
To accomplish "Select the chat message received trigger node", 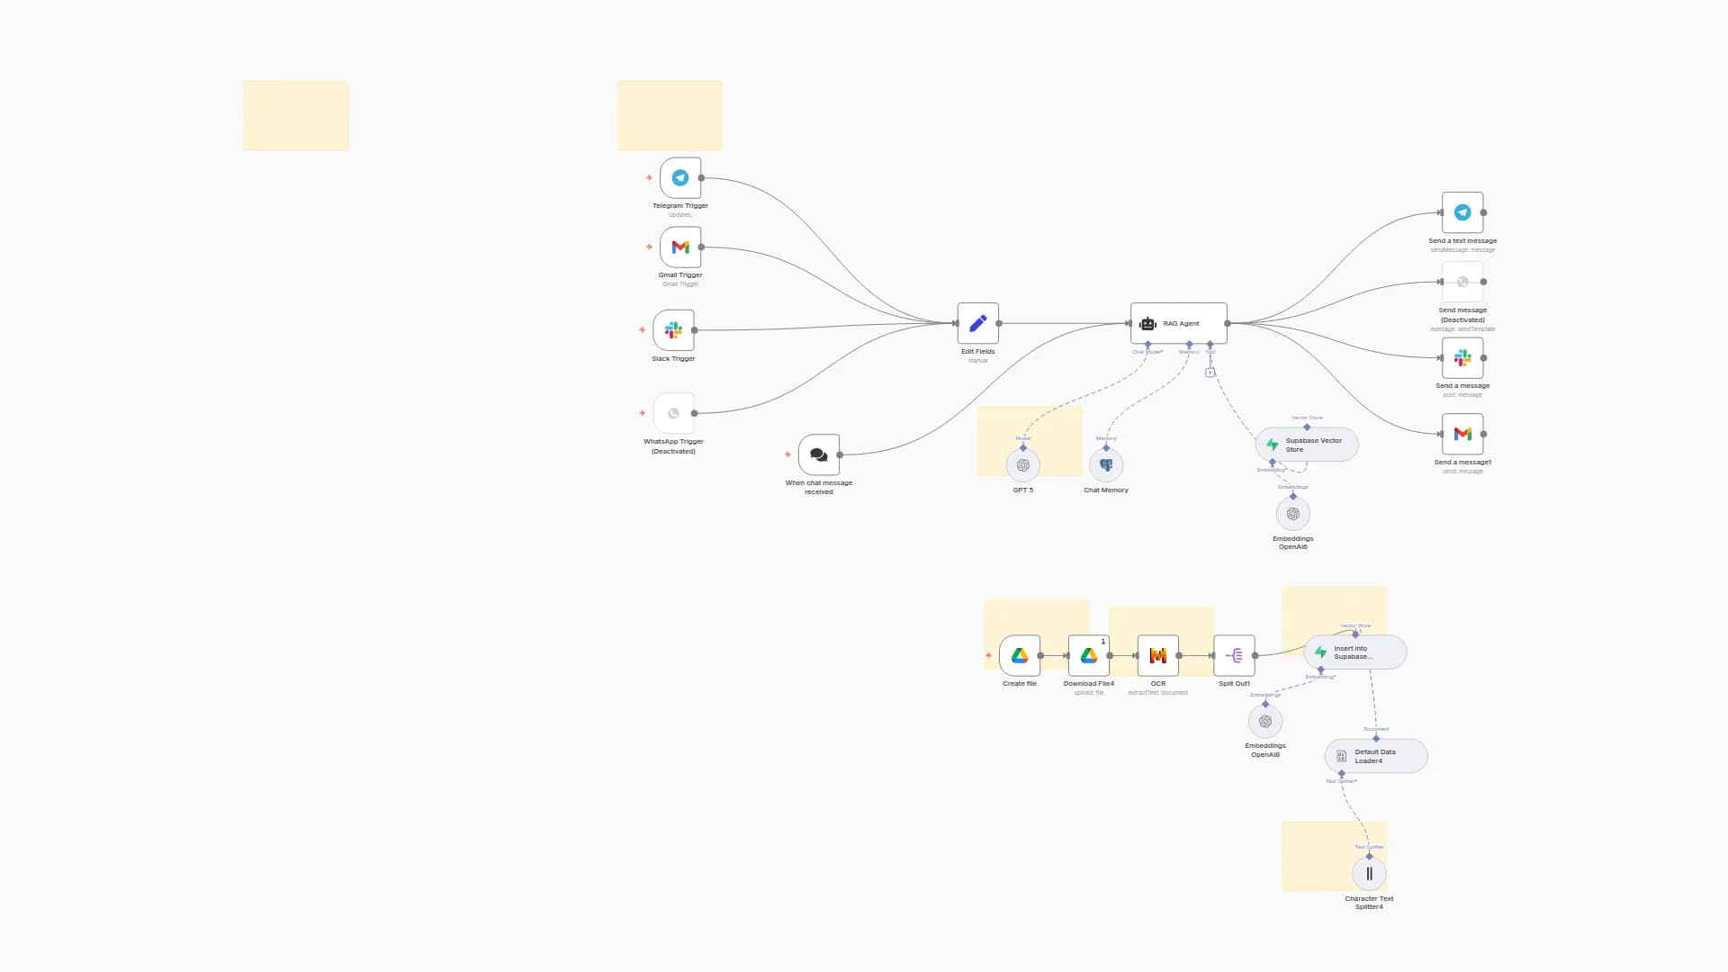I will [818, 455].
